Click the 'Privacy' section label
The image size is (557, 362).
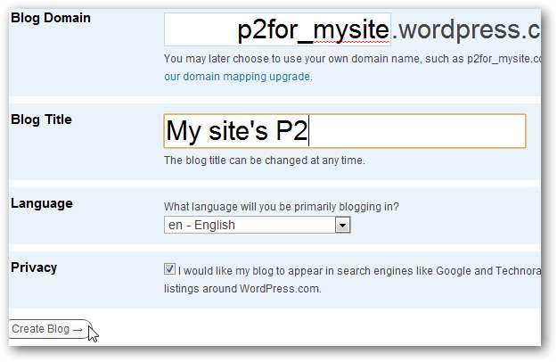coord(34,267)
